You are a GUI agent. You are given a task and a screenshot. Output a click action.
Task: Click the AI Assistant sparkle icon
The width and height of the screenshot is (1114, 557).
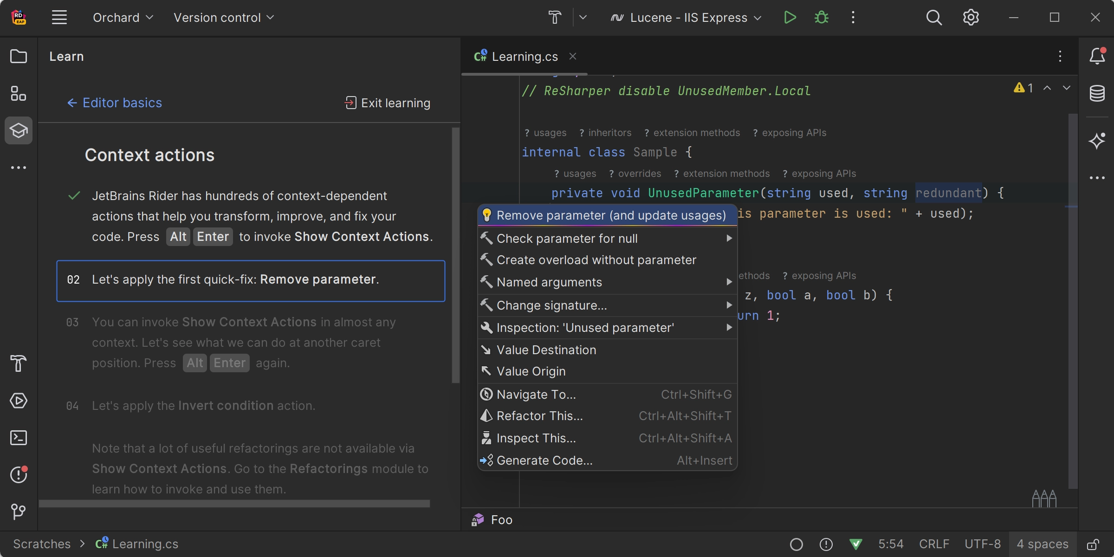[1097, 140]
